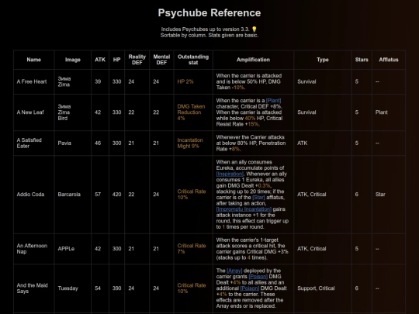
Task: Click ATK value 39 for A Free Heart
Action: 98,81
